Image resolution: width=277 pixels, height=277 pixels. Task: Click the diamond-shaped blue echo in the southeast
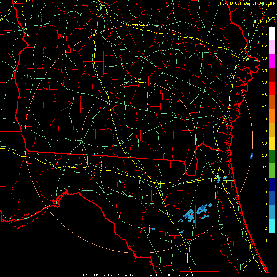(210, 205)
